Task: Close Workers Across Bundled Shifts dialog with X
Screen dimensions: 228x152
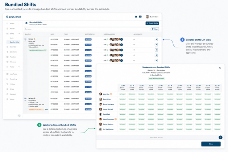Action: click(x=220, y=67)
